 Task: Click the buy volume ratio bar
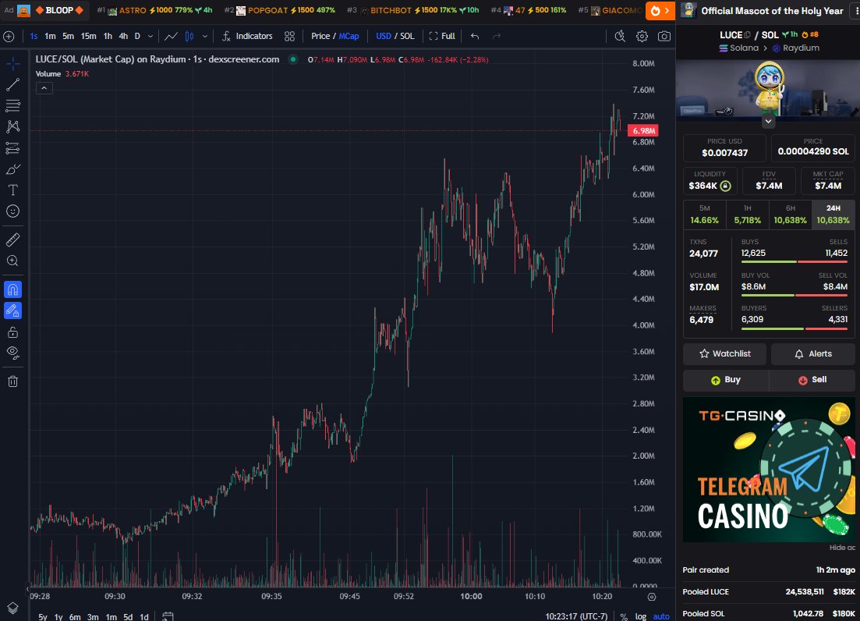tap(768, 295)
